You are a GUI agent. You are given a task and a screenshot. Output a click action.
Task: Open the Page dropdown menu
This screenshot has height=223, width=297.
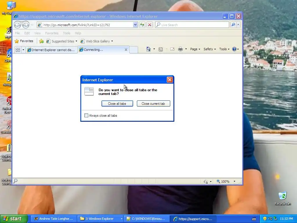click(195, 49)
